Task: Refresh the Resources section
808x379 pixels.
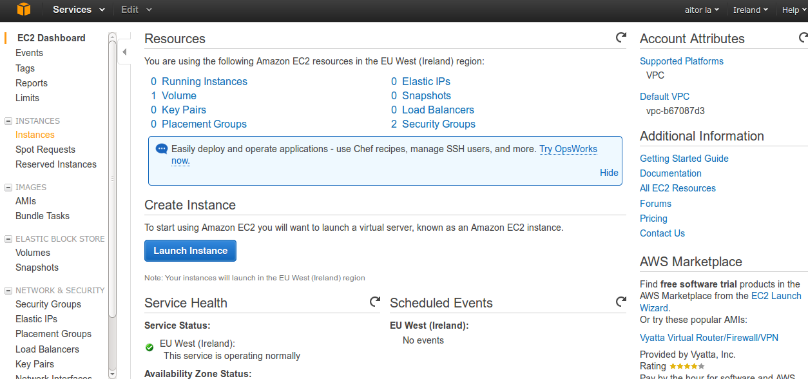Action: (620, 38)
